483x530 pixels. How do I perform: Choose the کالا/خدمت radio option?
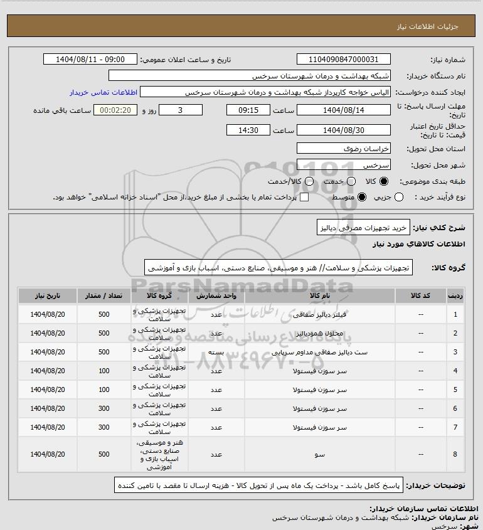[x=309, y=181]
